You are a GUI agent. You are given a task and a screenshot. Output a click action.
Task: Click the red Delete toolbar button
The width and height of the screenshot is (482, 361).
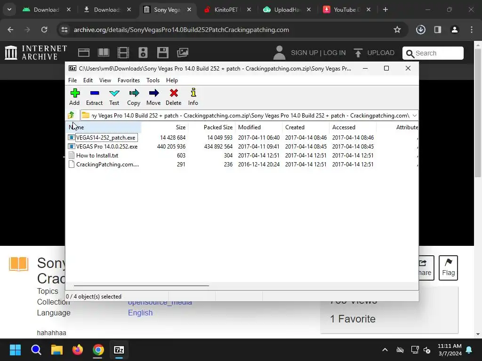(174, 97)
